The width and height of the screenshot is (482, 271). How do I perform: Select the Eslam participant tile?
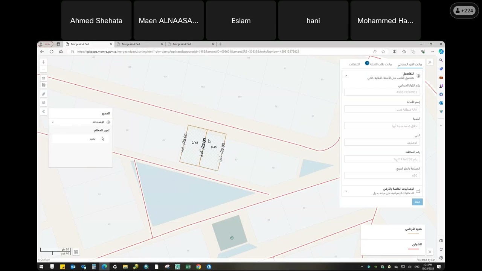(241, 21)
